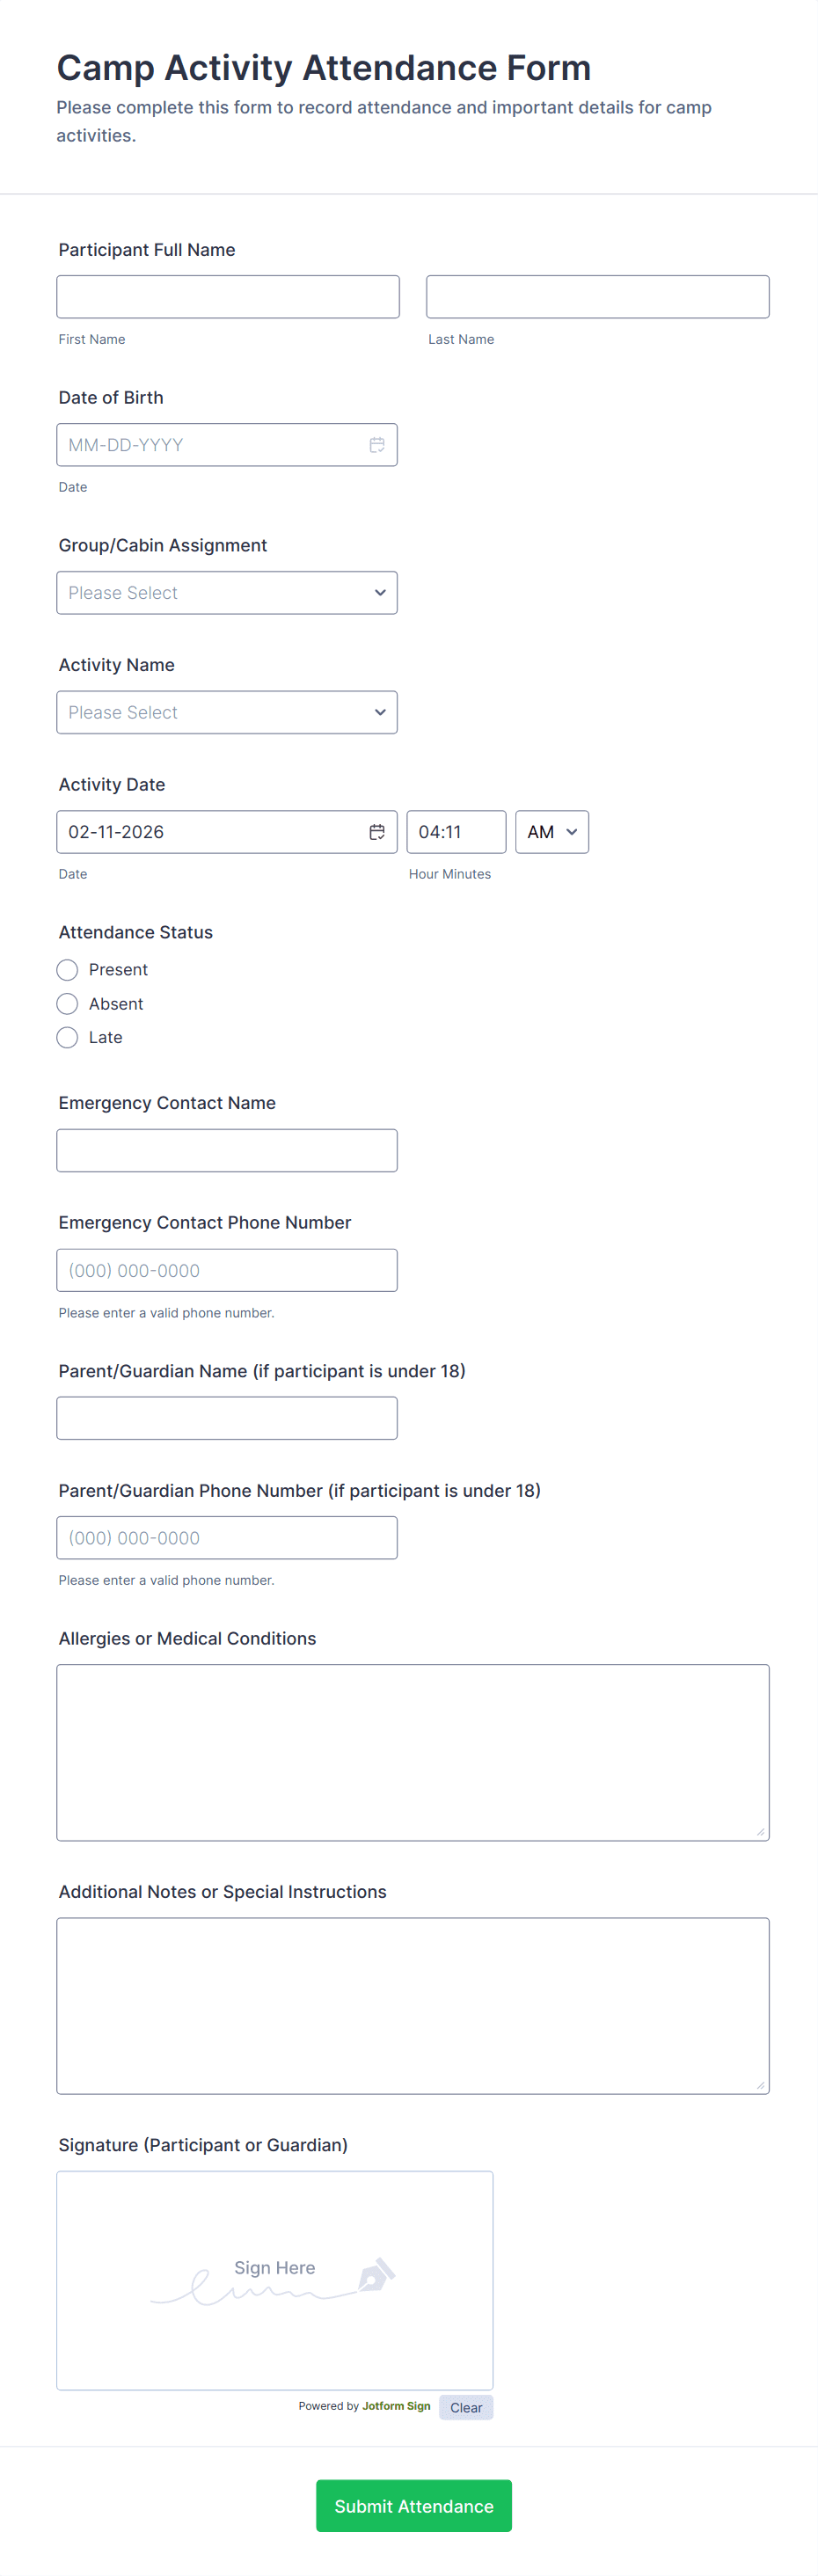Mark attendance status as Absent

(67, 1004)
